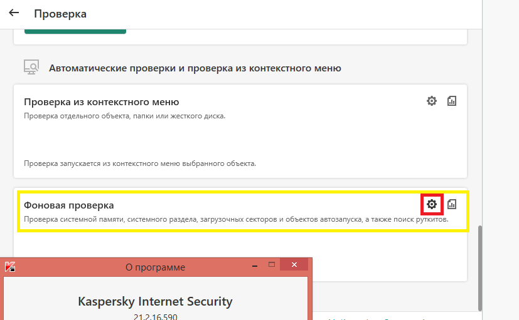Go back using the arrow beside Проверка
The width and height of the screenshot is (519, 320).
[x=14, y=13]
